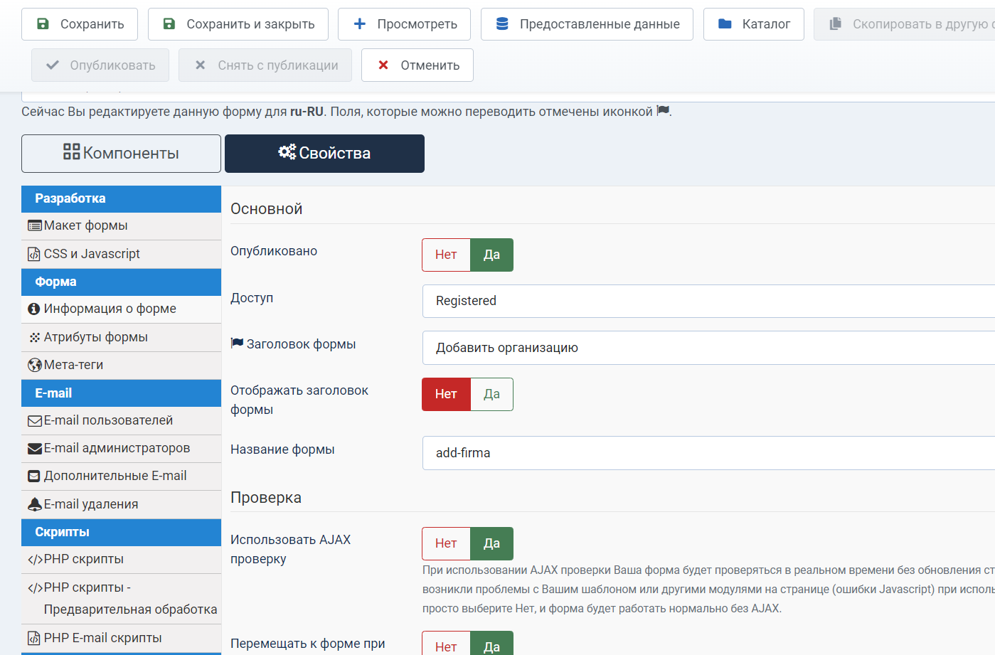
Task: Set Опубликовано to Нет
Action: (446, 255)
